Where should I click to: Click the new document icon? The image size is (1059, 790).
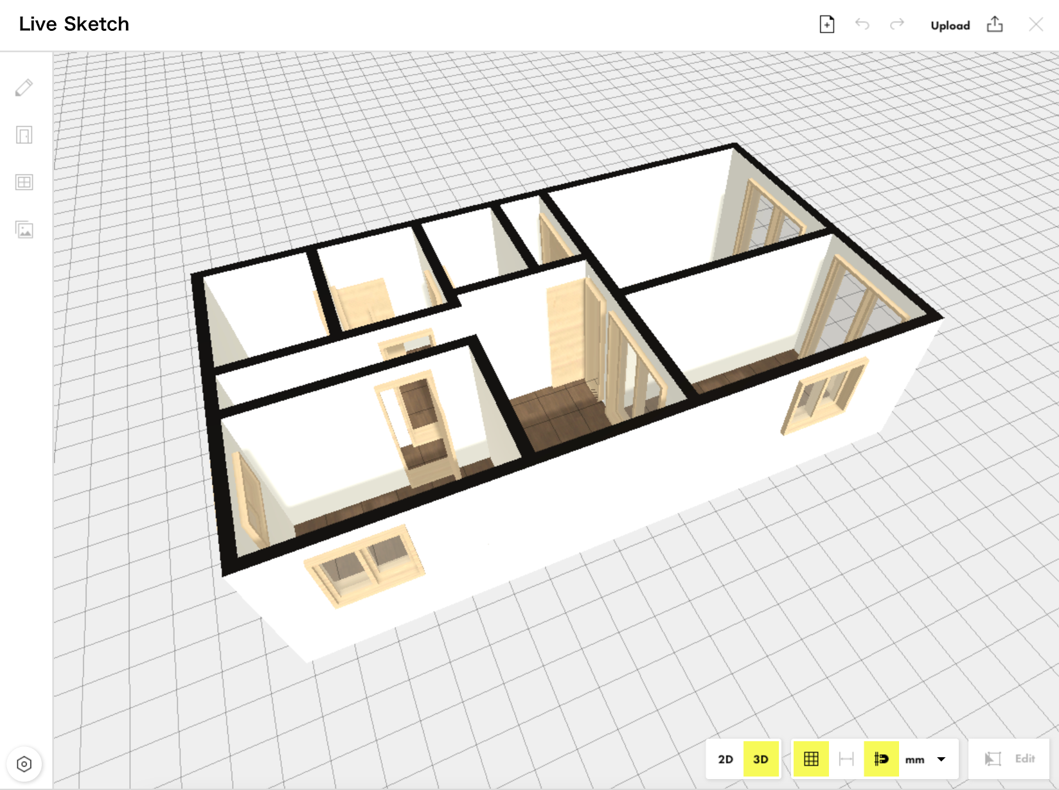tap(826, 24)
